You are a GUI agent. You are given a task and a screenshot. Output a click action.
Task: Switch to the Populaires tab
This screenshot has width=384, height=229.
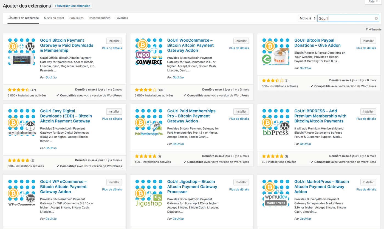(76, 18)
